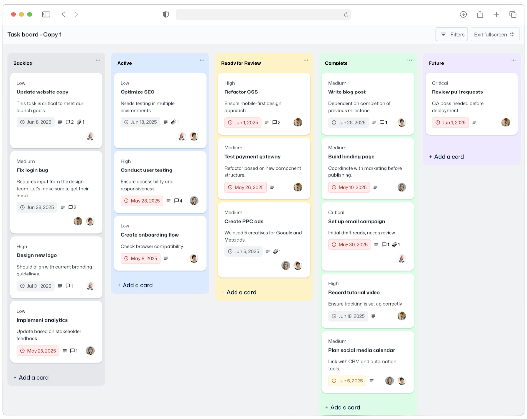Viewport: 527px width, 419px height.
Task: Open the Optimize SEO card title
Action: tap(137, 92)
